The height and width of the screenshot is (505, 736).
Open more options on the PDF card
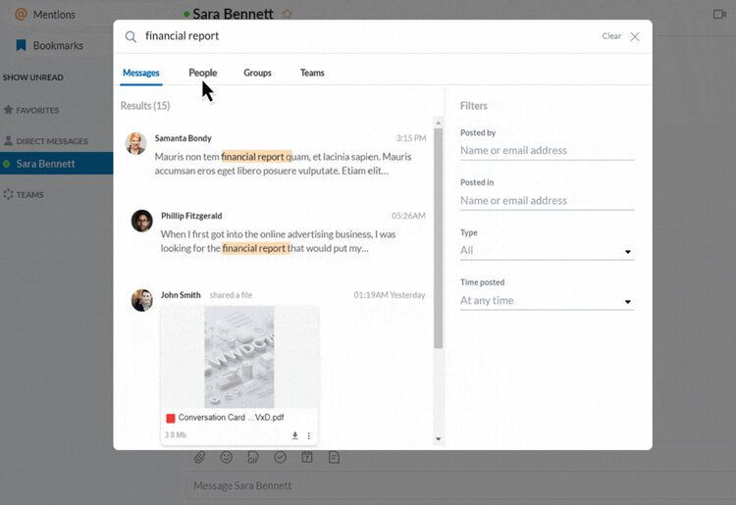[x=309, y=435]
